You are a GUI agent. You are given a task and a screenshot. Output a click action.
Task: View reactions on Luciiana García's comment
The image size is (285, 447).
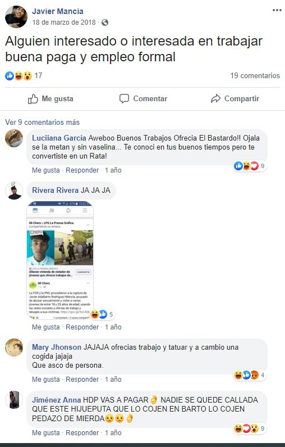tap(250, 166)
